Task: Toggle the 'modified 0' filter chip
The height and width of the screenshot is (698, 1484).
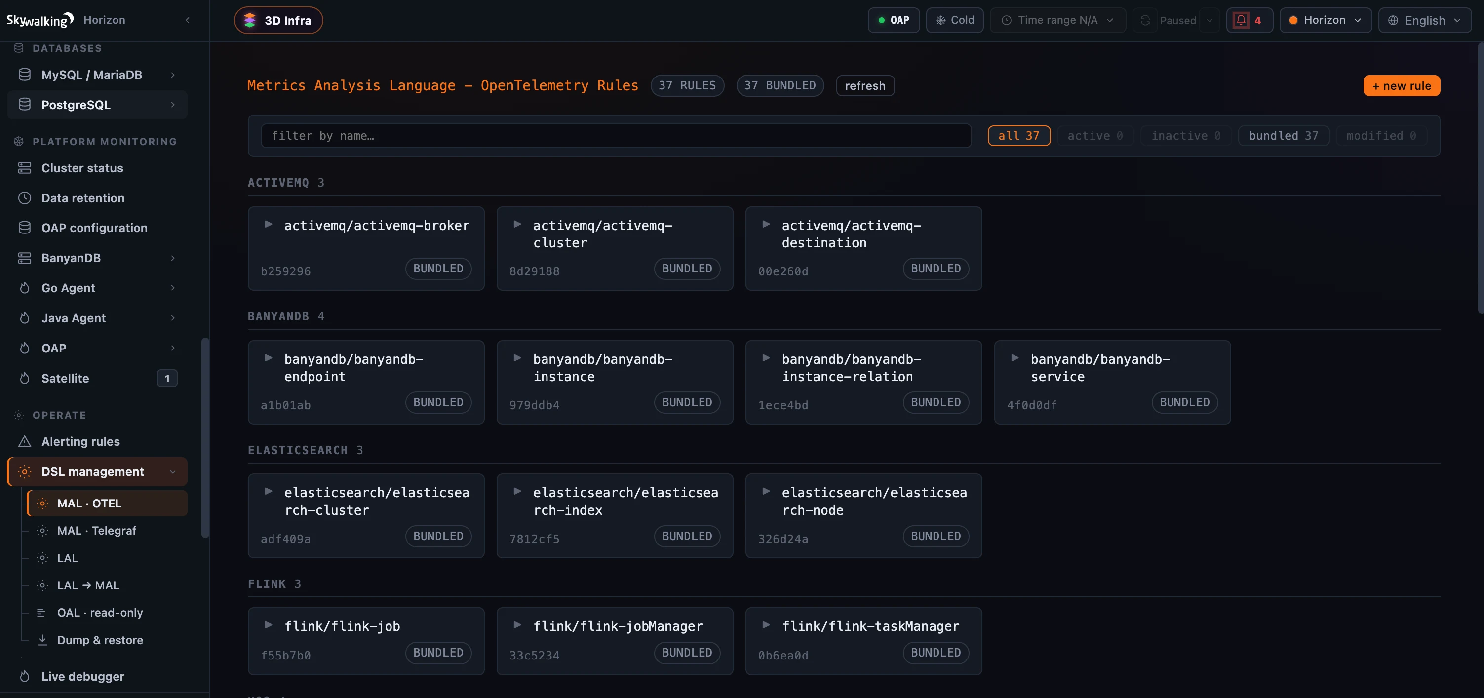Action: (1381, 135)
